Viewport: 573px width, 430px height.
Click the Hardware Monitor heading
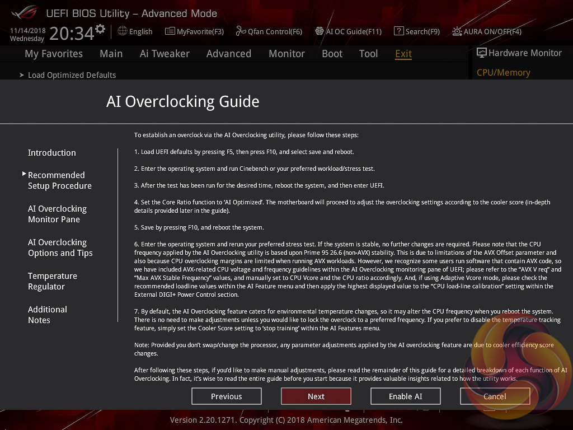coord(525,53)
